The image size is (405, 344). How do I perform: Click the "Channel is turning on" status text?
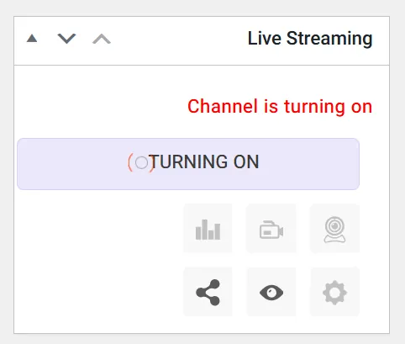coord(280,107)
